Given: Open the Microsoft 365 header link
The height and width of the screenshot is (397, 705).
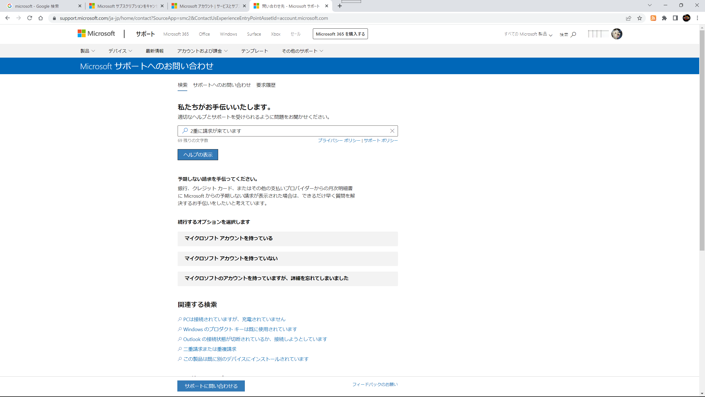Looking at the screenshot, I should 176,34.
